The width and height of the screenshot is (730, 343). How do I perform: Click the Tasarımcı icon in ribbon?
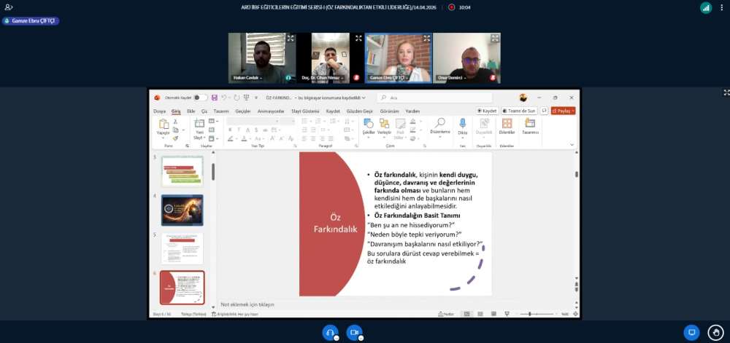coord(530,125)
